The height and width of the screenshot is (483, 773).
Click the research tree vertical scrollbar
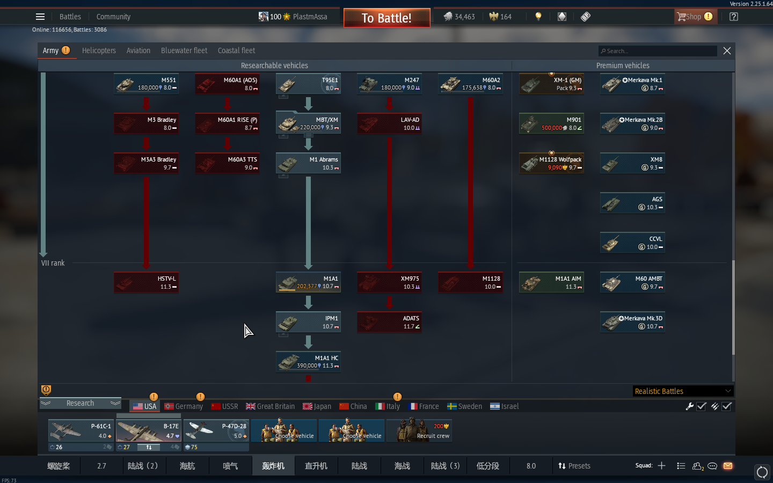coord(733,308)
